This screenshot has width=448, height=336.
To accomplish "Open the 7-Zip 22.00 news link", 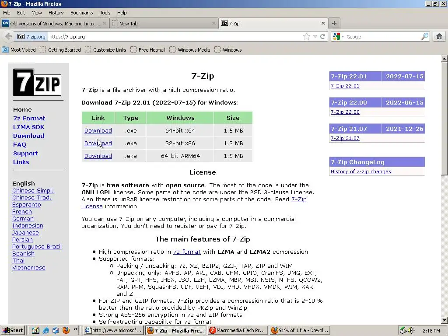I will coord(345,112).
